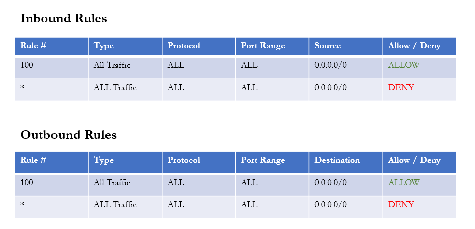Click inbound Rule # header cell
The width and height of the screenshot is (475, 229).
[x=51, y=46]
